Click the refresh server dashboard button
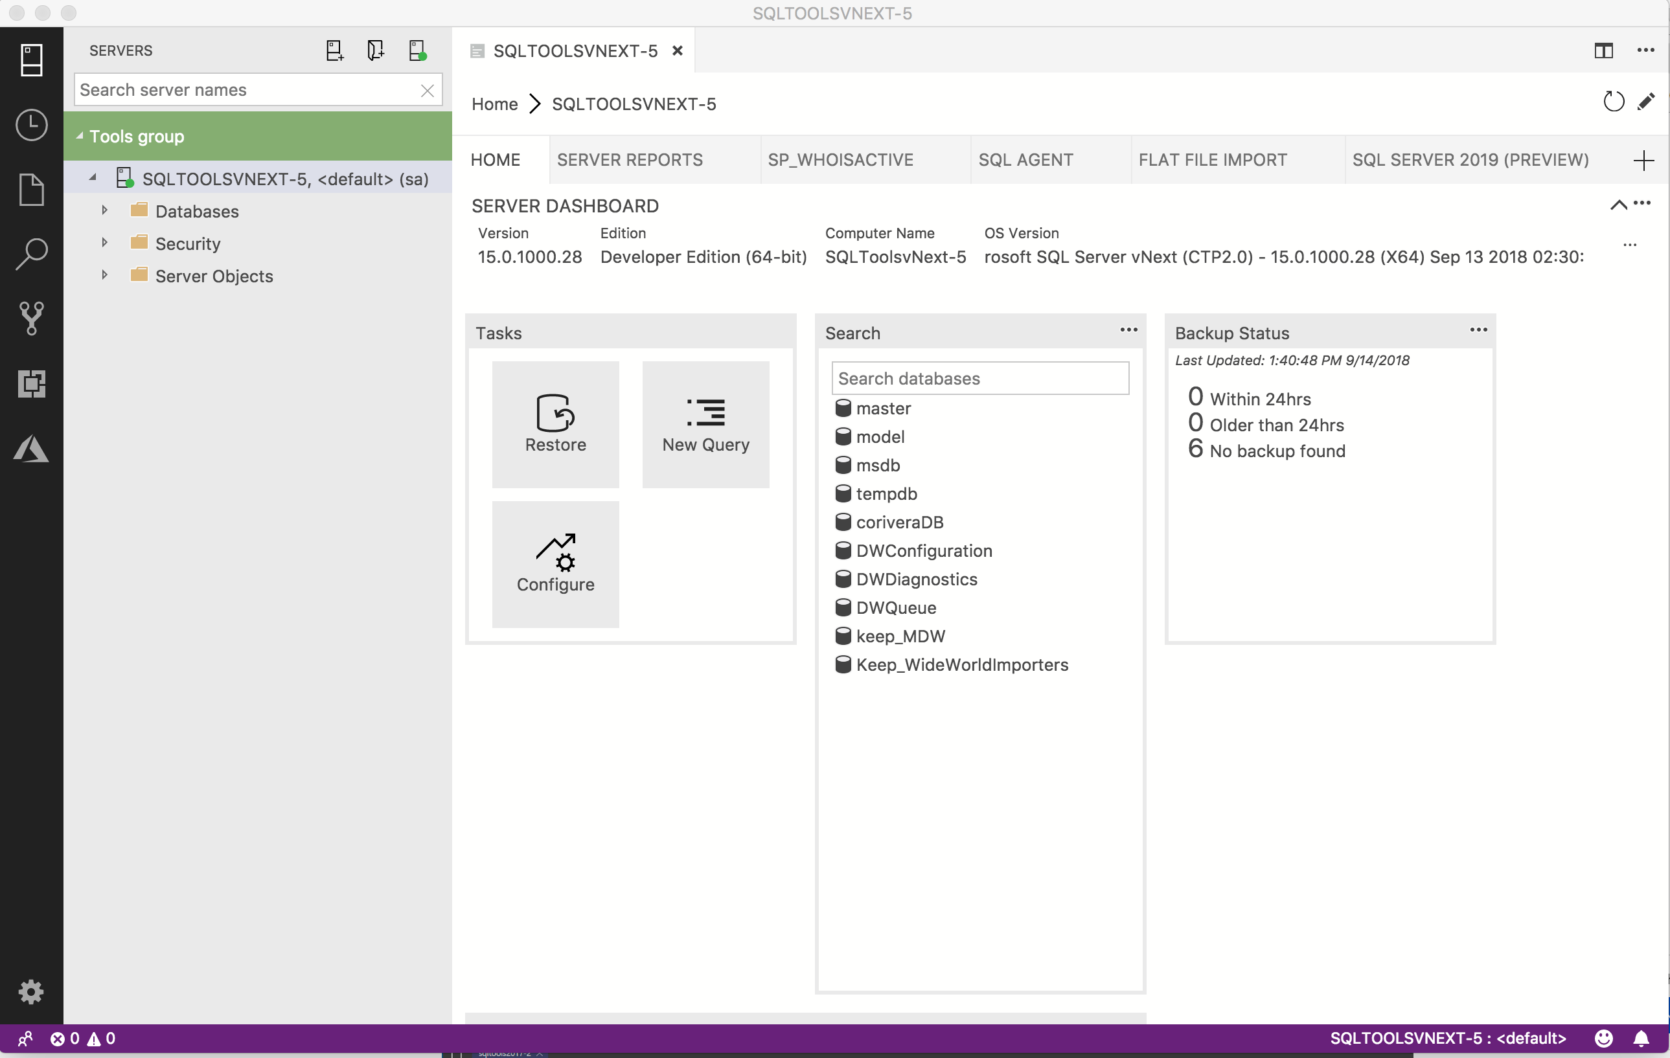 click(x=1614, y=101)
